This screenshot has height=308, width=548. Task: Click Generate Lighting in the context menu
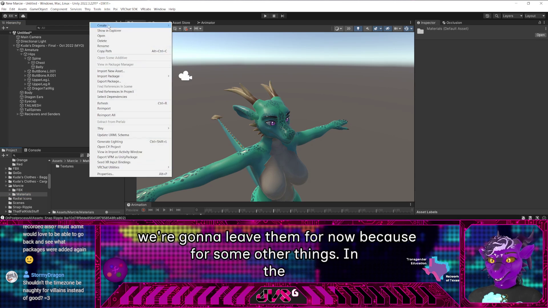[110, 141]
